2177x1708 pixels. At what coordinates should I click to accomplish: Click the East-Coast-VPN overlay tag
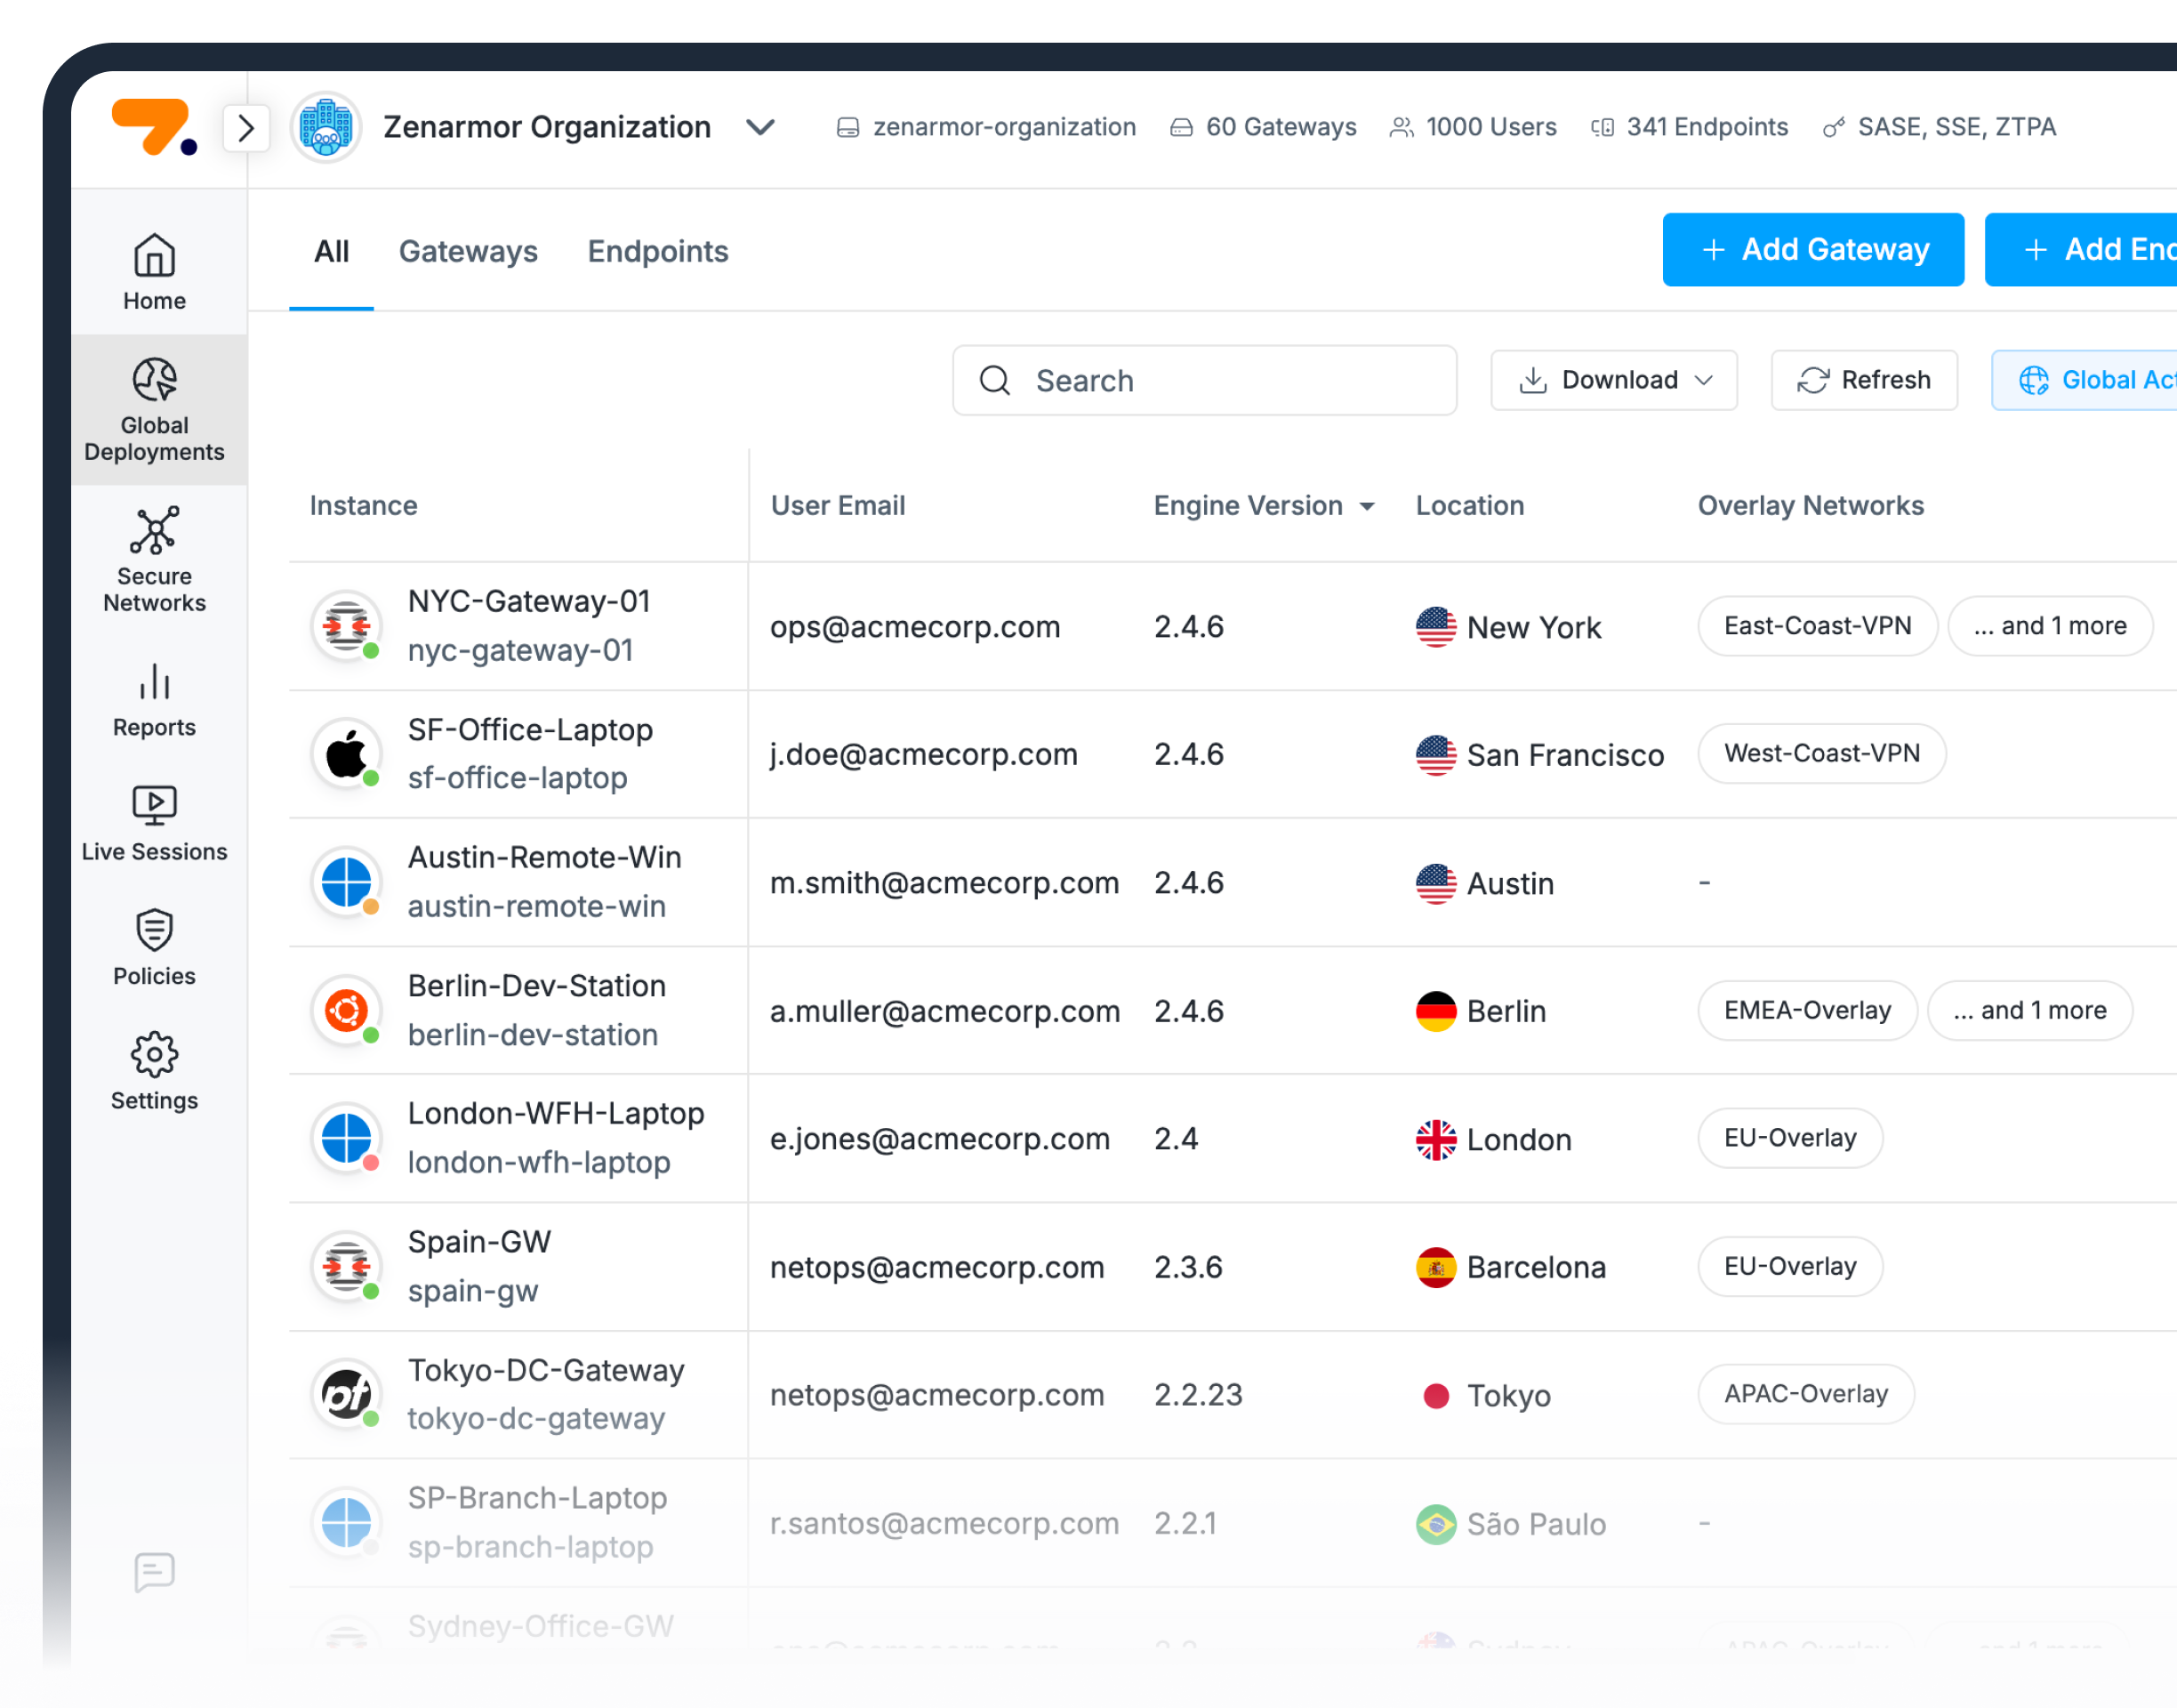pos(1816,626)
